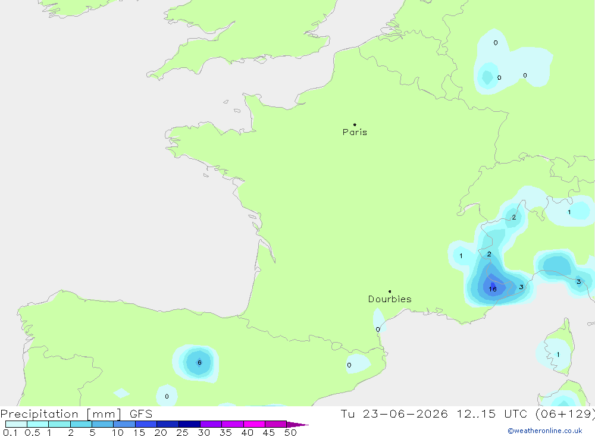Click the legend tick label 10
The width and height of the screenshot is (595, 436).
(x=118, y=432)
